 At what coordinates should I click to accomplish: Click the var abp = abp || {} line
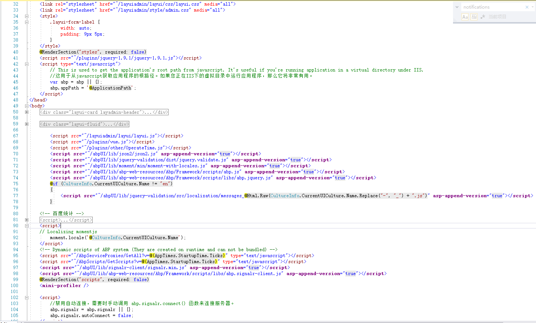[x=76, y=82]
